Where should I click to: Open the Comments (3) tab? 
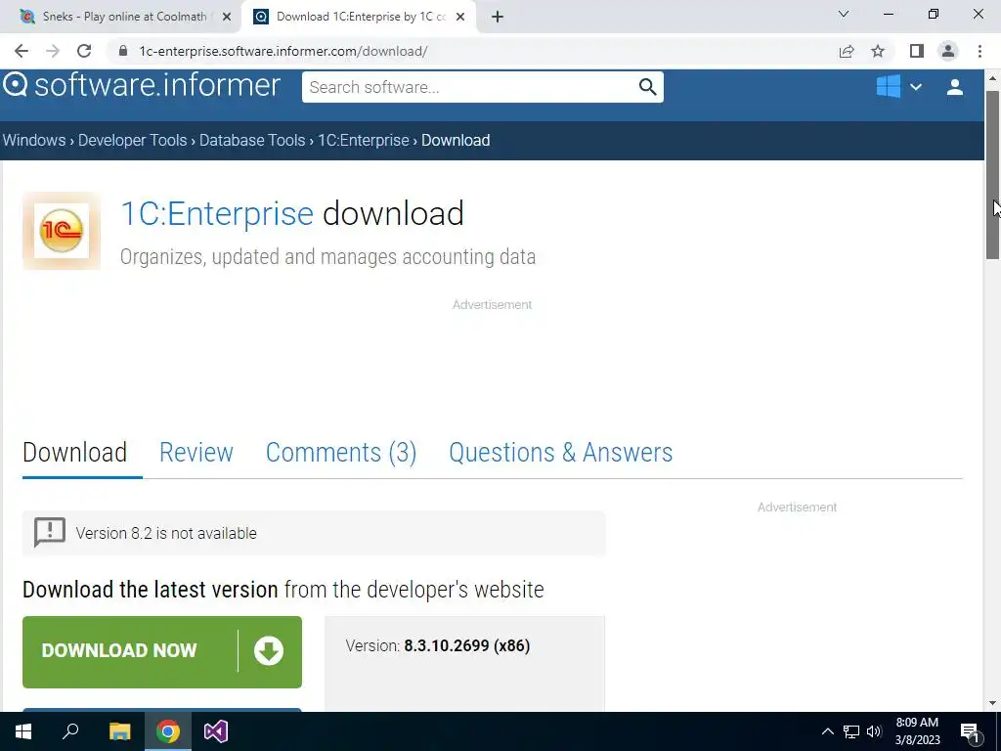click(x=341, y=452)
